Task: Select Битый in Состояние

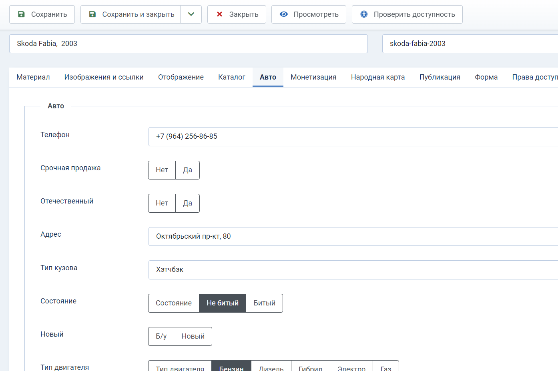Action: tap(264, 303)
